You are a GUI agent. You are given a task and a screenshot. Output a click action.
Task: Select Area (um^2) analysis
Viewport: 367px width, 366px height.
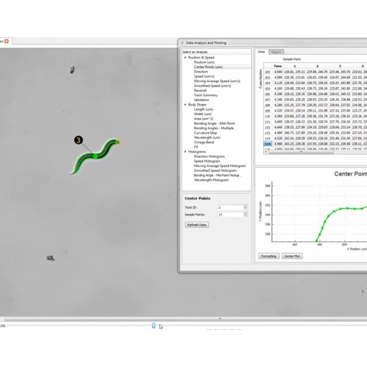tap(204, 118)
